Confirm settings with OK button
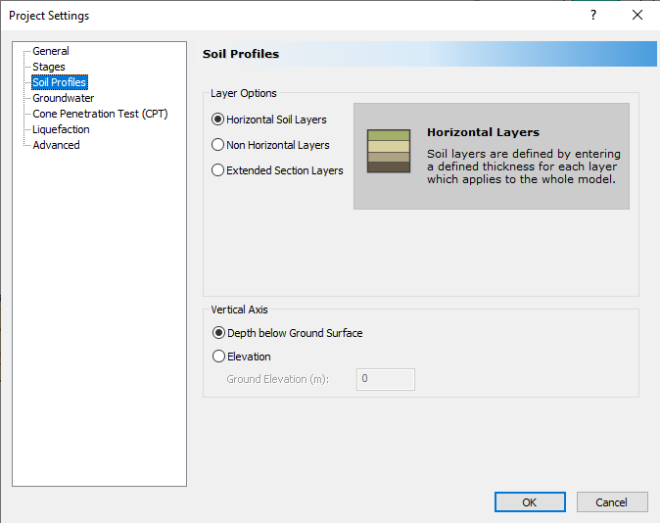 [529, 502]
